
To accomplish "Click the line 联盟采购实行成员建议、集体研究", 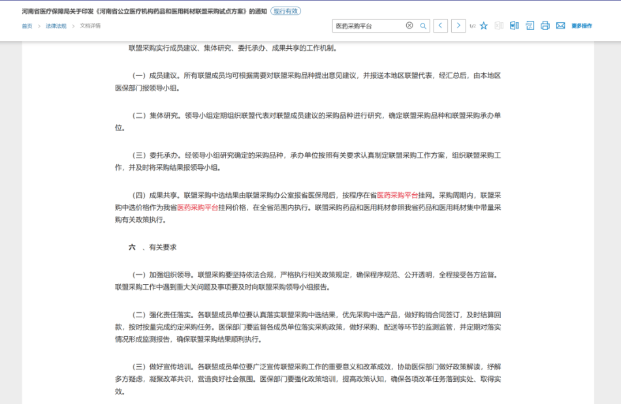I will [233, 48].
